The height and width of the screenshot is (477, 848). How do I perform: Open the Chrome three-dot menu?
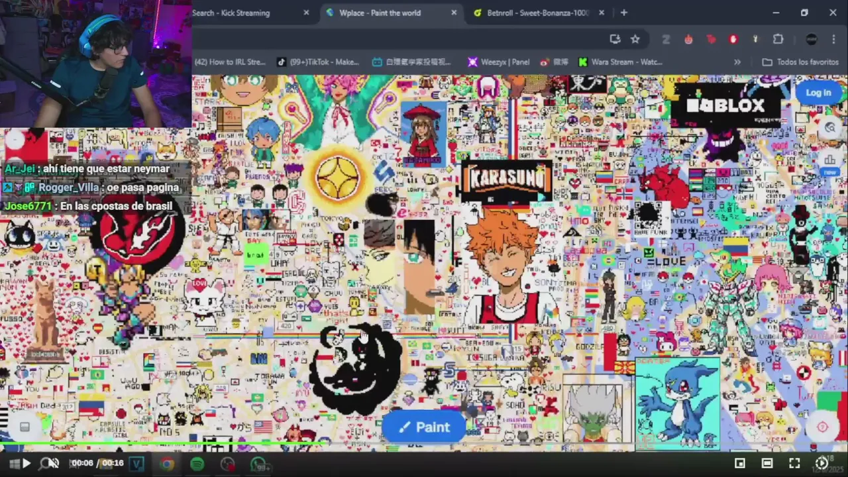click(833, 39)
